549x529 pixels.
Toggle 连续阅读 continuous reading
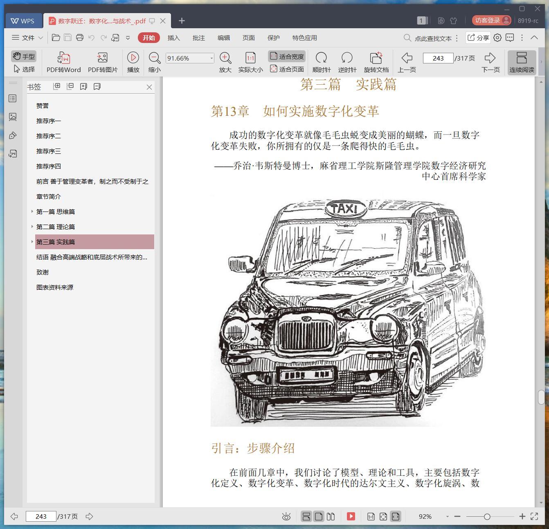tap(522, 62)
